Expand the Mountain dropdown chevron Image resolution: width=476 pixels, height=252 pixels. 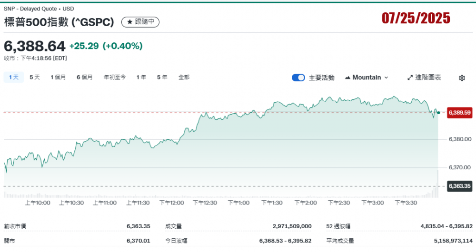(386, 78)
